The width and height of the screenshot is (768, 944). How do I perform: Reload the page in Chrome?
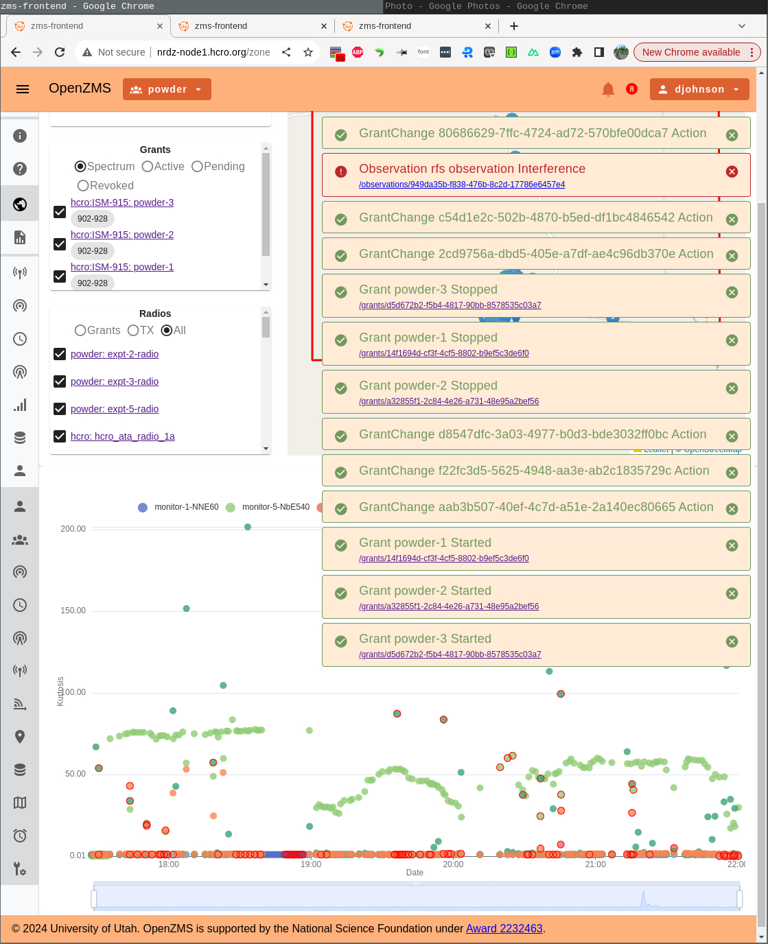[60, 52]
